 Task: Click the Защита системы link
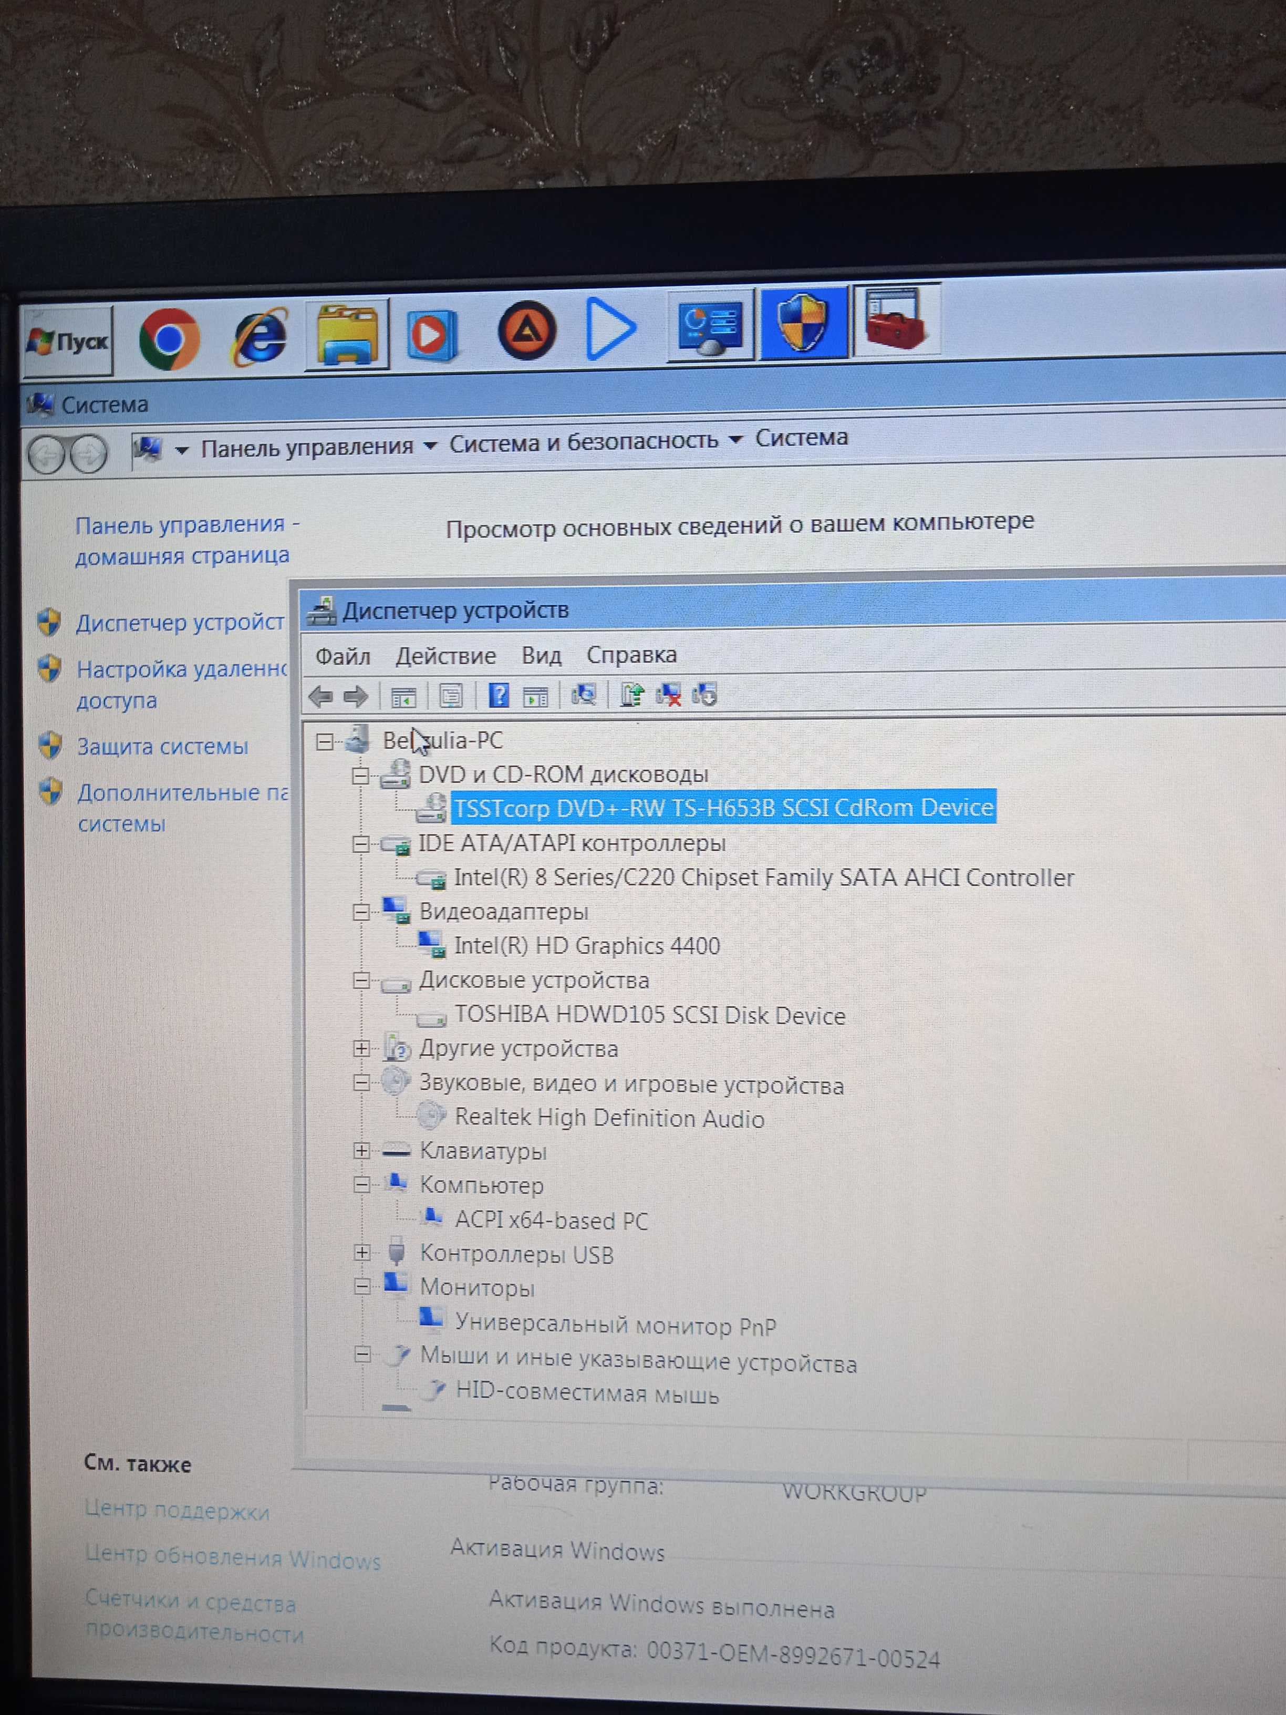(x=162, y=747)
